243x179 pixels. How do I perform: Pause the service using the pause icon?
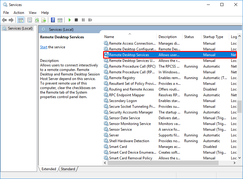(84, 20)
